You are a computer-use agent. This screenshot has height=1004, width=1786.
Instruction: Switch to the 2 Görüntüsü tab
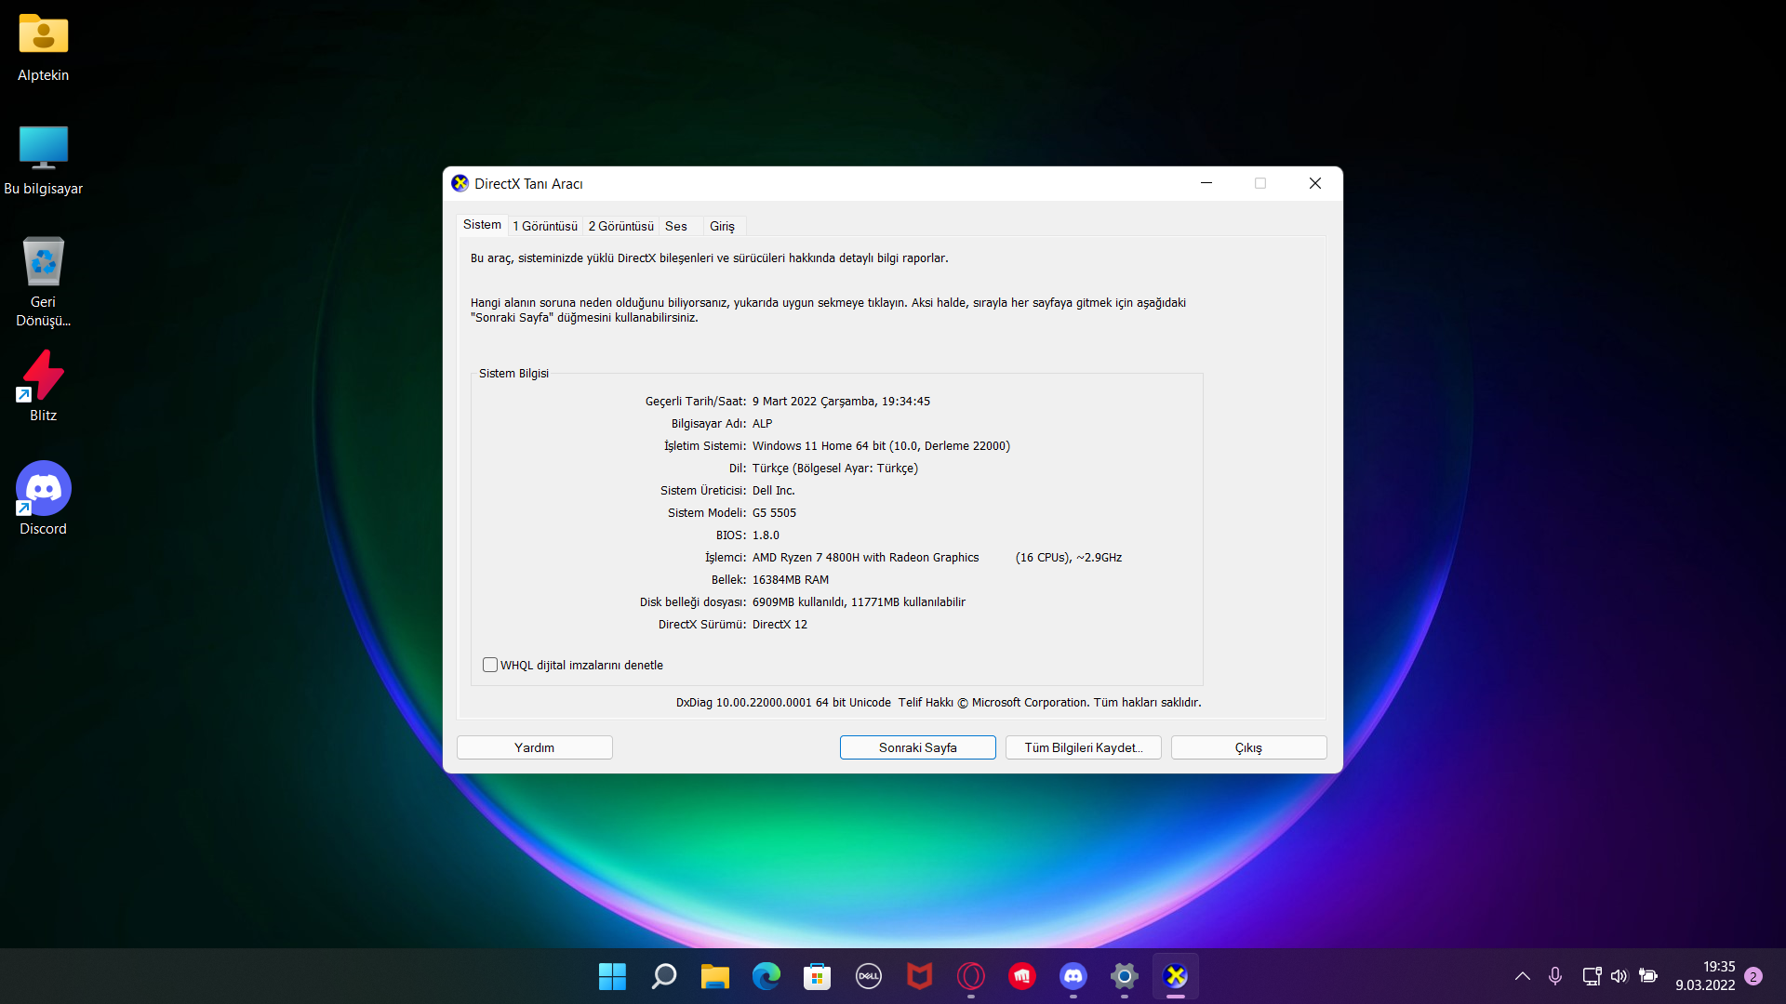(x=621, y=226)
